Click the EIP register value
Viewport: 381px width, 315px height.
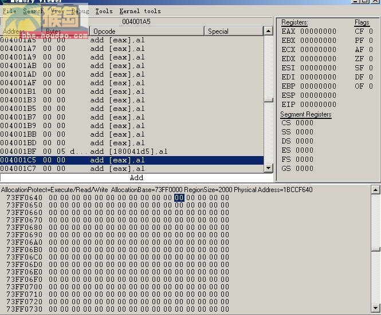318,105
